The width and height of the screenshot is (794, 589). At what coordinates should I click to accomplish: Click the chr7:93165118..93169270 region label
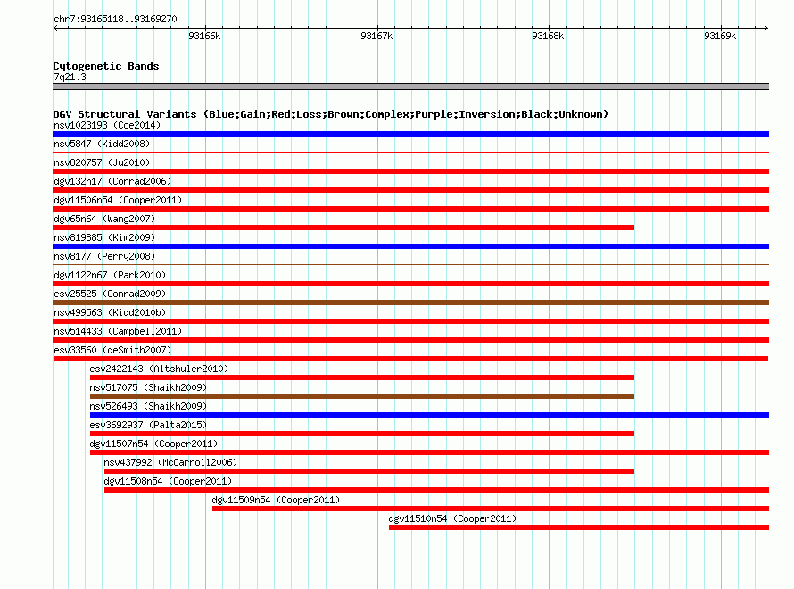point(115,19)
